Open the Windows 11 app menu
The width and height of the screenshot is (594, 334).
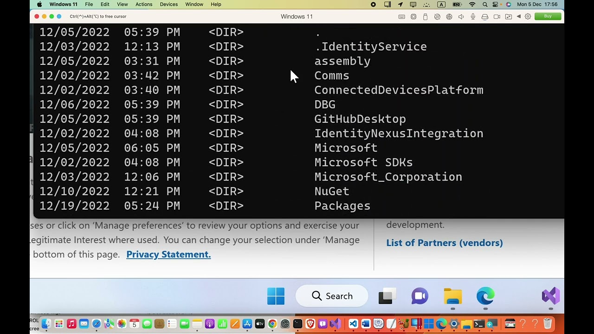(63, 4)
